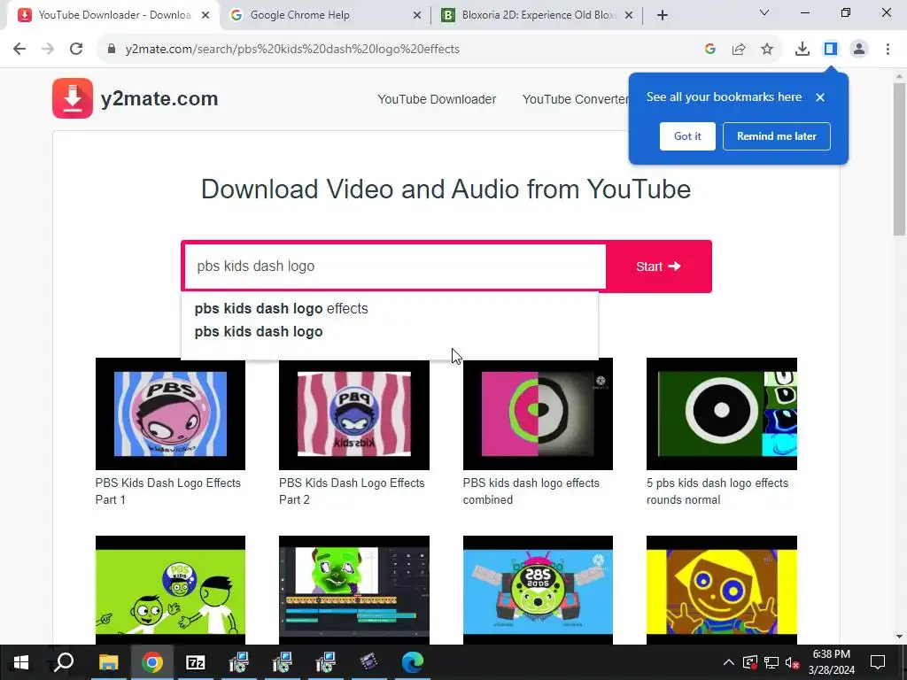
Task: Open Microsoft Edge from taskbar
Action: pyautogui.click(x=413, y=662)
